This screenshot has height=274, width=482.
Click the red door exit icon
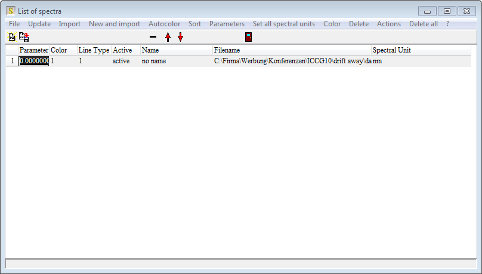(248, 37)
